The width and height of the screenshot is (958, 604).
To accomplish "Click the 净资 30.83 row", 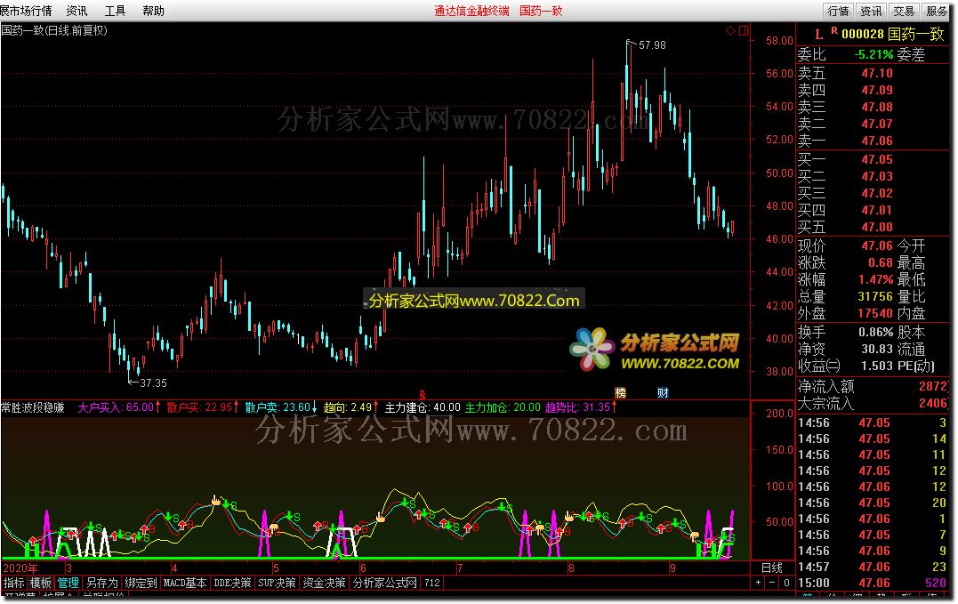I will click(x=845, y=350).
